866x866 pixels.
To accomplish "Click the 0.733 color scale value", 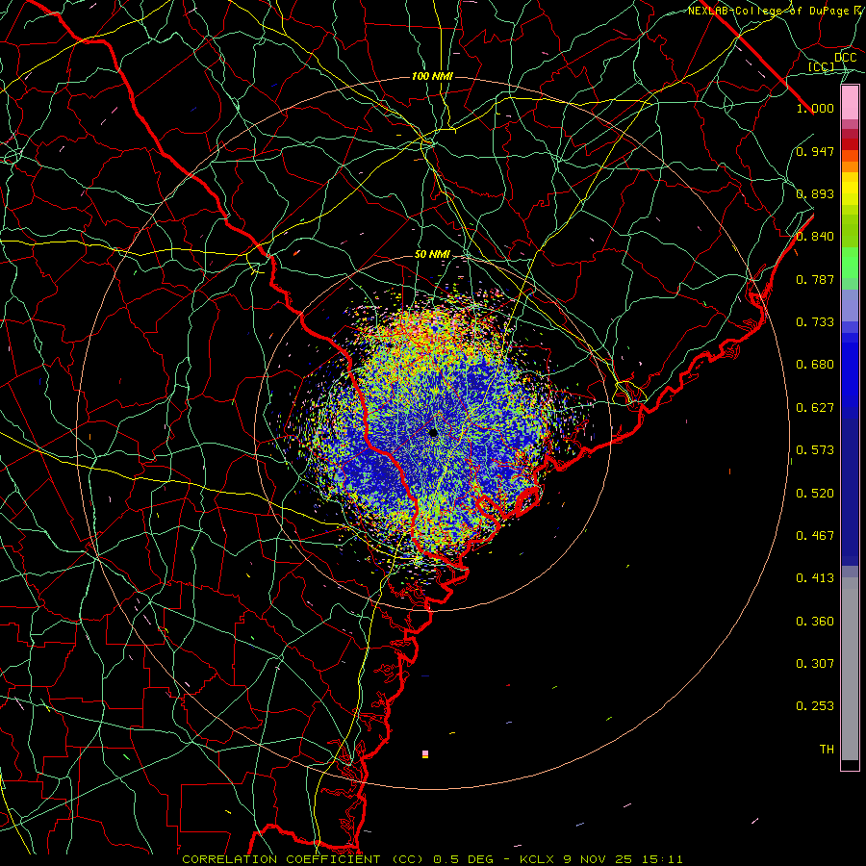I will (x=815, y=322).
